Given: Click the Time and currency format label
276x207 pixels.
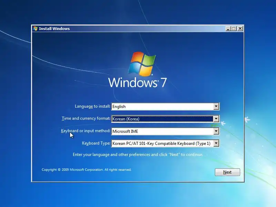Looking at the screenshot, I should 86,118.
